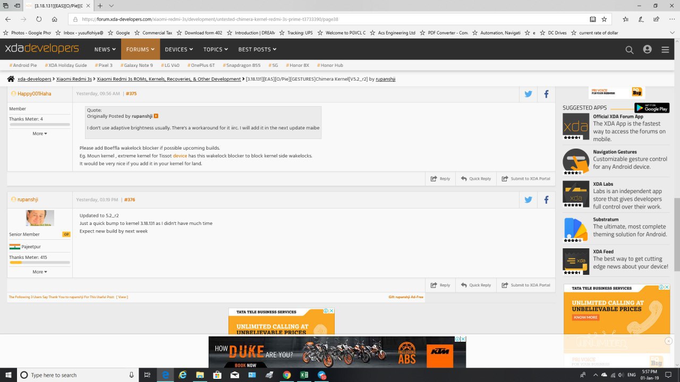Open the Google bookmark in favorites bar
The height and width of the screenshot is (382, 680).
[x=119, y=33]
